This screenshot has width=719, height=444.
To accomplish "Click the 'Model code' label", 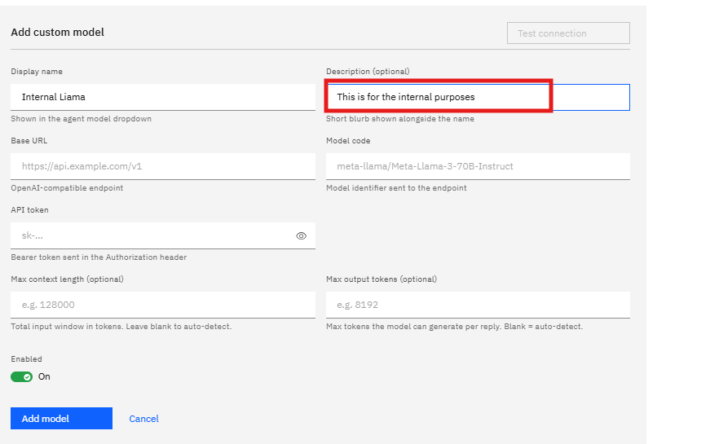I will [348, 141].
